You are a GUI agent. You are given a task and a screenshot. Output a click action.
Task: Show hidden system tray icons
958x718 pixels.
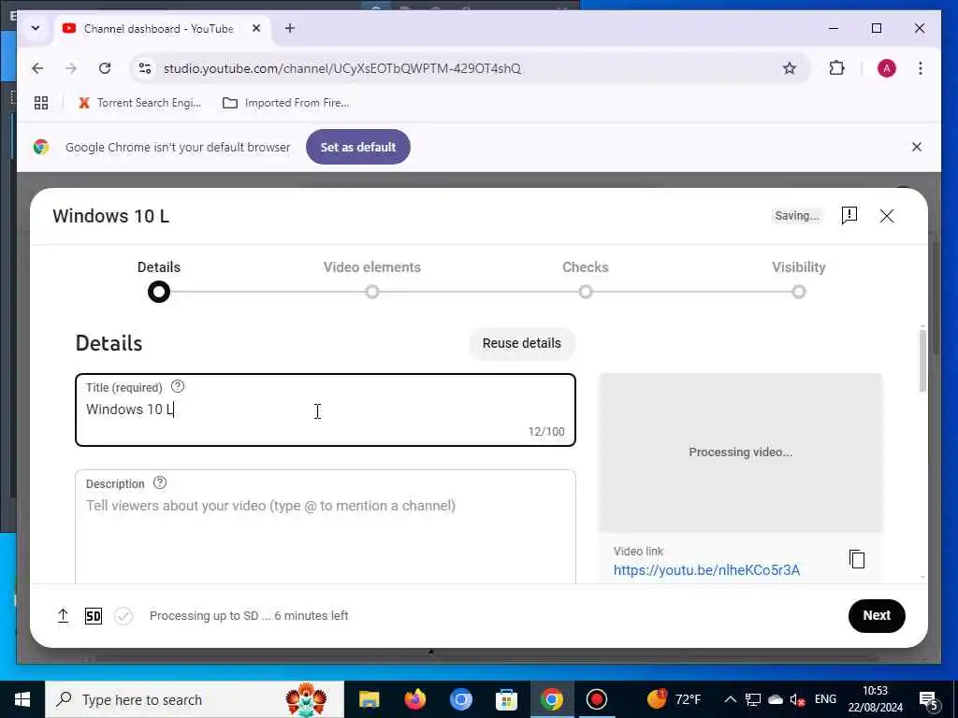(730, 699)
